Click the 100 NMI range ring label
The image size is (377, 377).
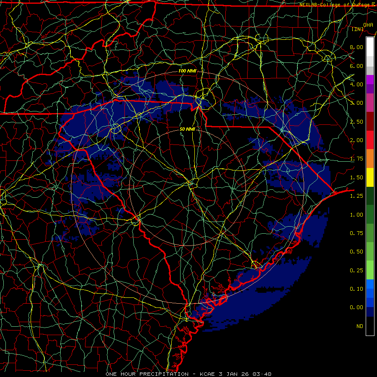(x=187, y=71)
